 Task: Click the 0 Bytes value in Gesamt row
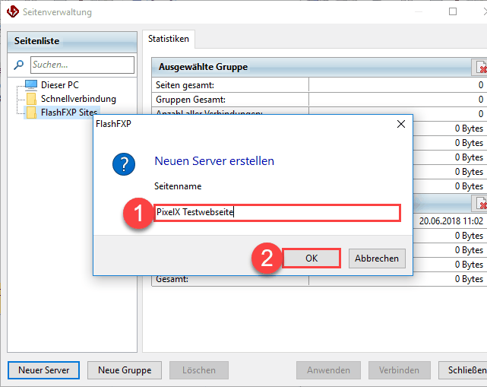pyautogui.click(x=469, y=279)
